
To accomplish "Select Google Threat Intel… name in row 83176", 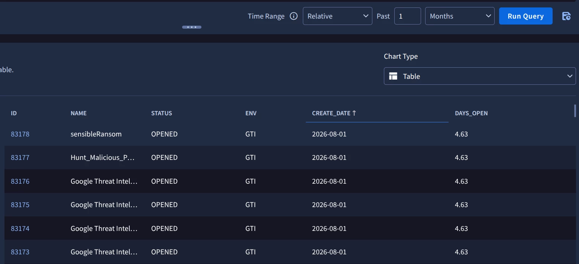I will click(104, 181).
